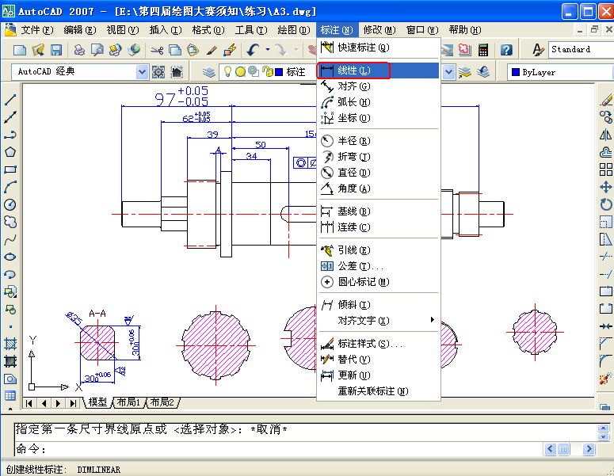Click the Save diskette icon
The image size is (614, 476).
[56, 50]
